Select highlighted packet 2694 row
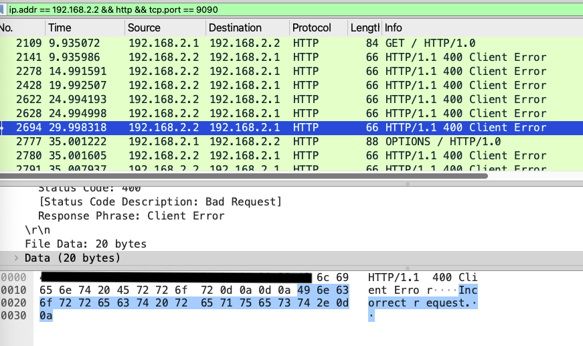This screenshot has width=583, height=346. [x=292, y=128]
